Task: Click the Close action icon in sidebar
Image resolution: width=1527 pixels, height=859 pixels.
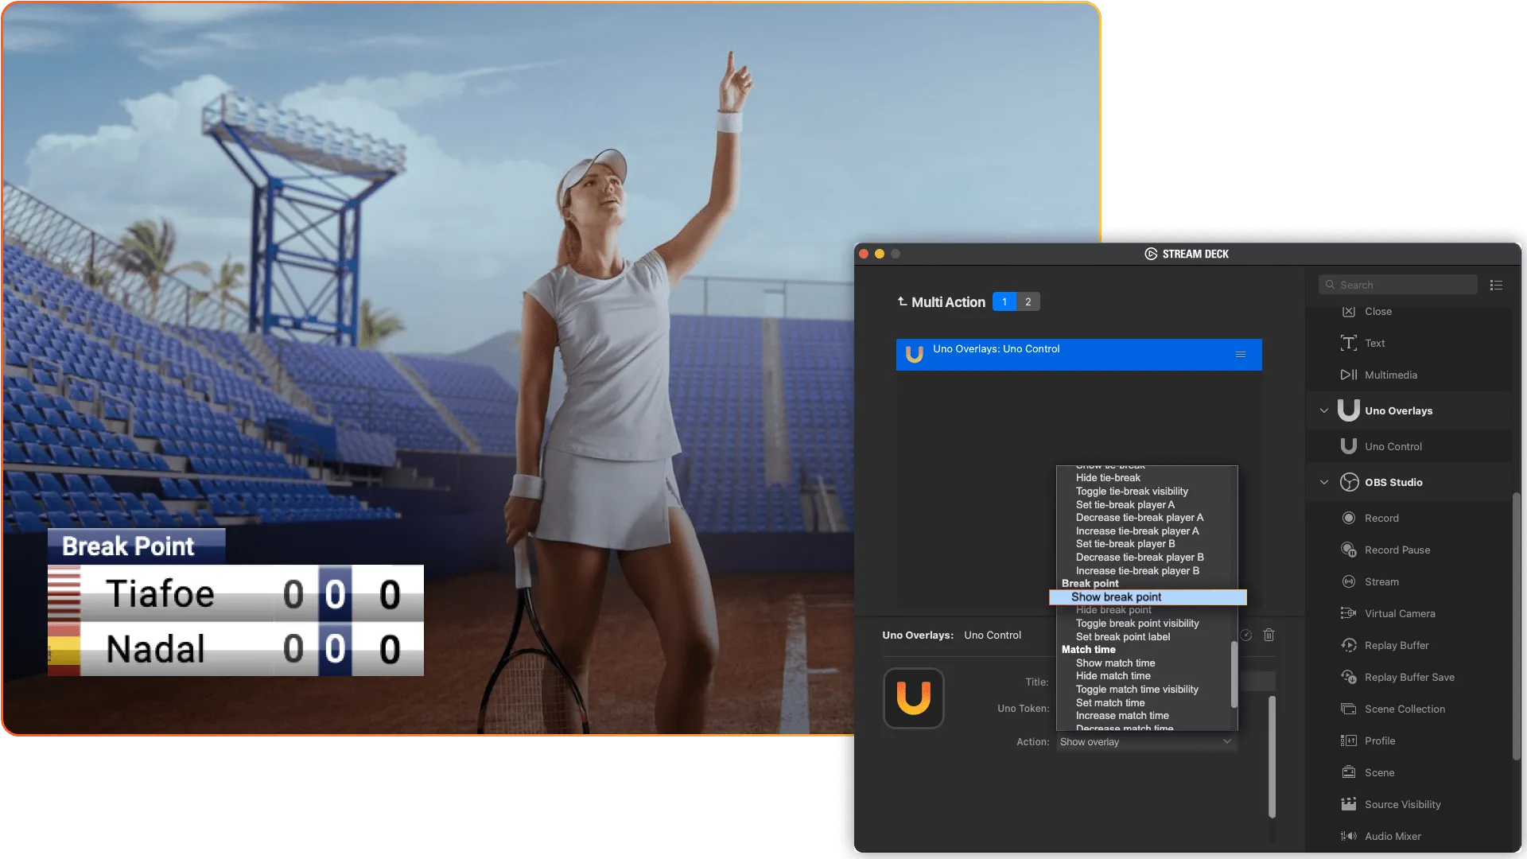Action: [x=1348, y=311]
